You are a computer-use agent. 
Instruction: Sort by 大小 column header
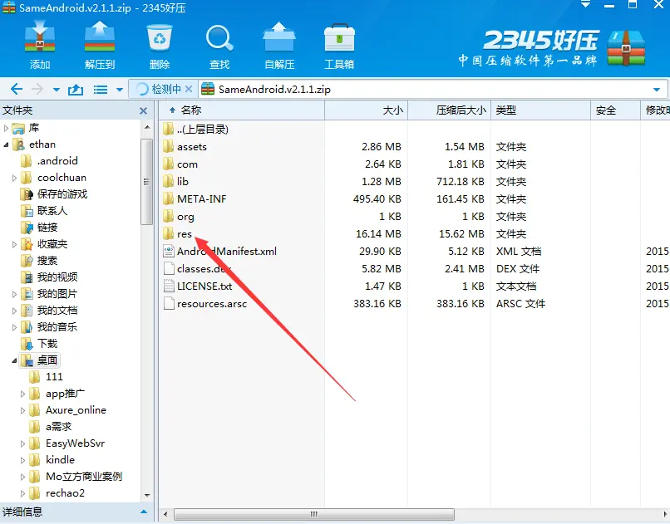tap(367, 110)
